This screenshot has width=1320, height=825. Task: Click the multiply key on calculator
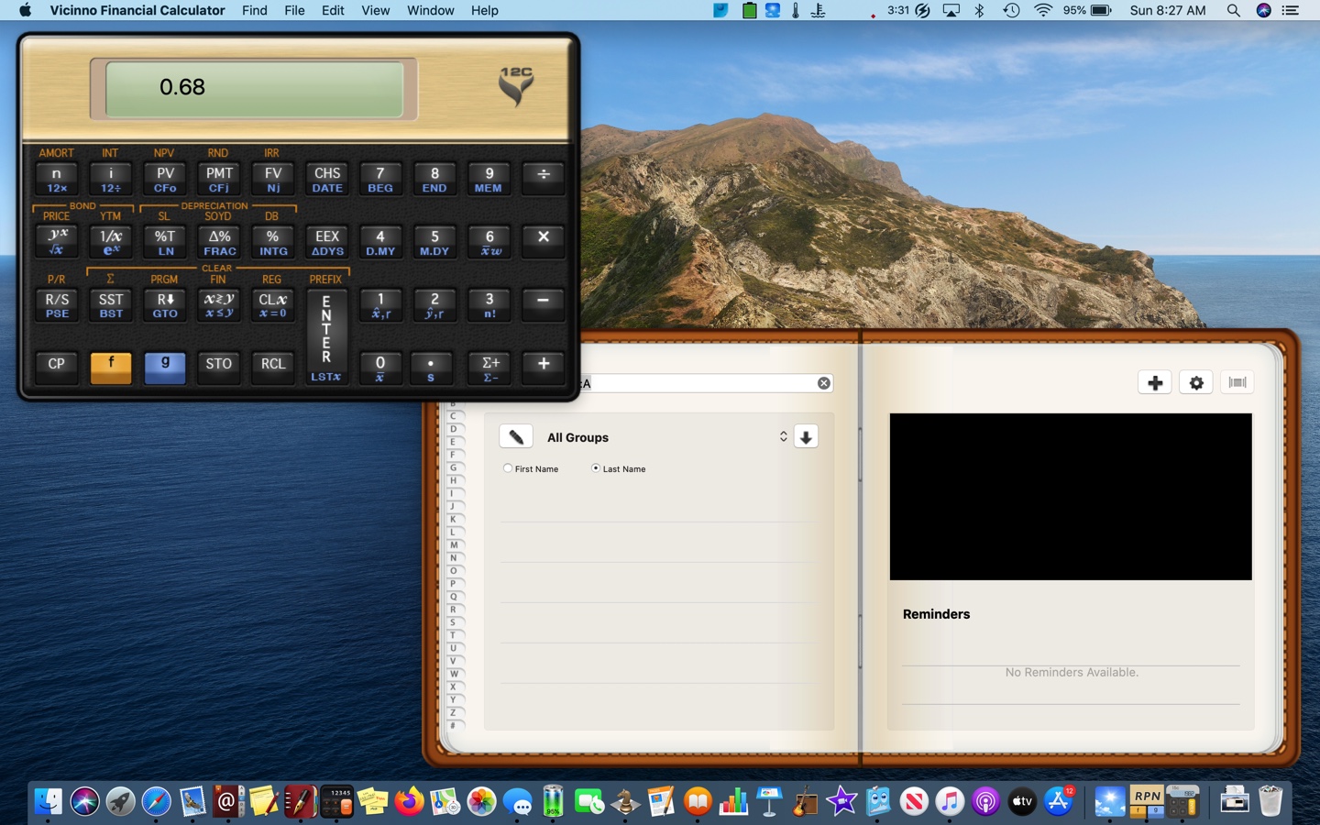[544, 242]
